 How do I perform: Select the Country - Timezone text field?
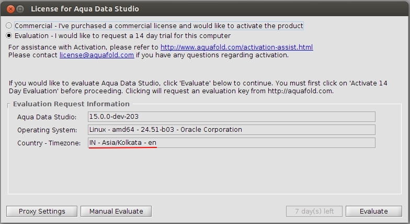coord(231,143)
